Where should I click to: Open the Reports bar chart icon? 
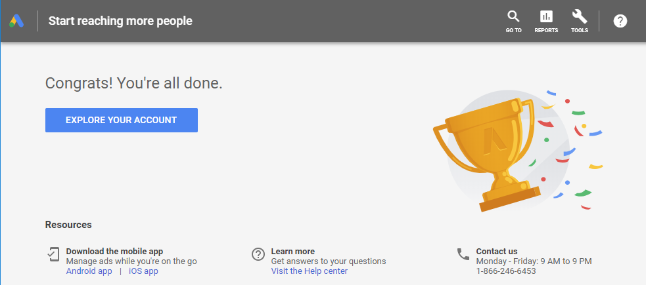[546, 17]
